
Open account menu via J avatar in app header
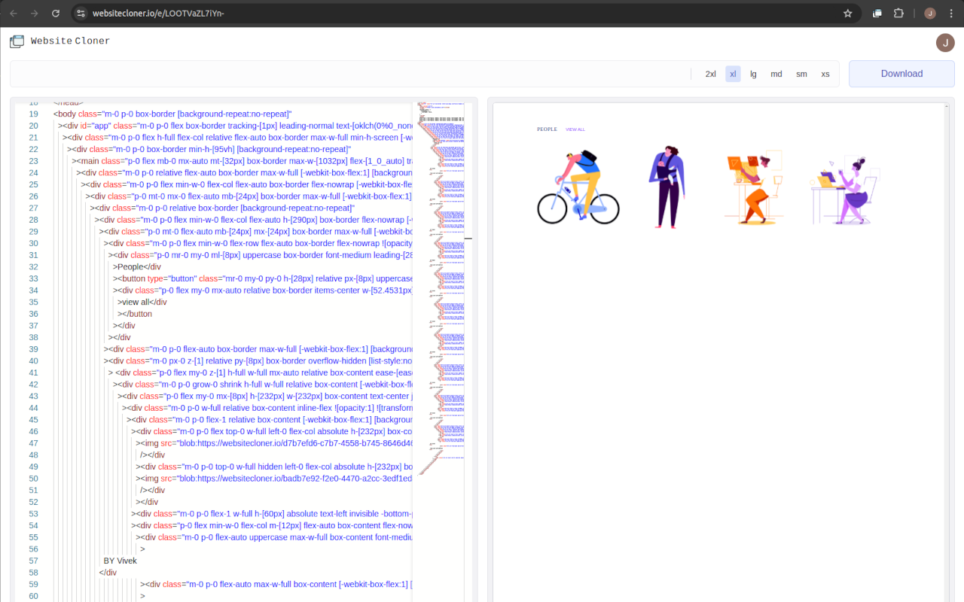point(945,43)
